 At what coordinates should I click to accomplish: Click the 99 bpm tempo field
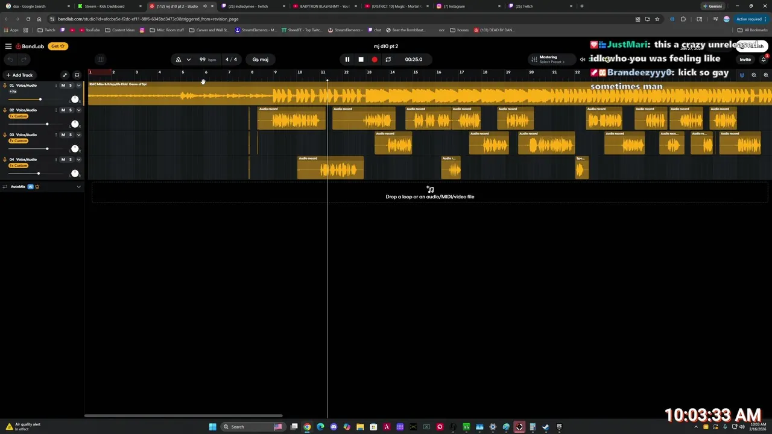click(x=207, y=60)
